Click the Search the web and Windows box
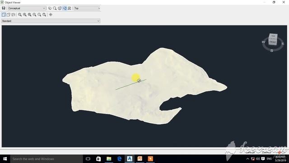This screenshot has width=289, height=163. pos(47,159)
